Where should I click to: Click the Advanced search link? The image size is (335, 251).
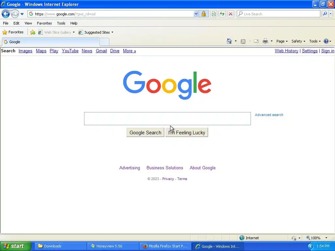click(x=269, y=115)
